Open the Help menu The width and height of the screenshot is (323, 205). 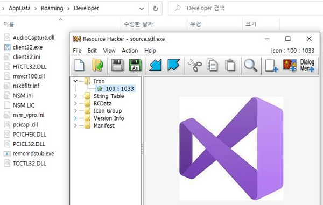click(150, 51)
